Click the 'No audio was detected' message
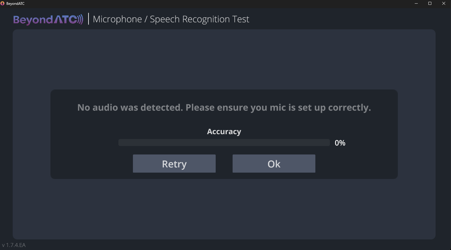451x250 pixels. [x=224, y=108]
